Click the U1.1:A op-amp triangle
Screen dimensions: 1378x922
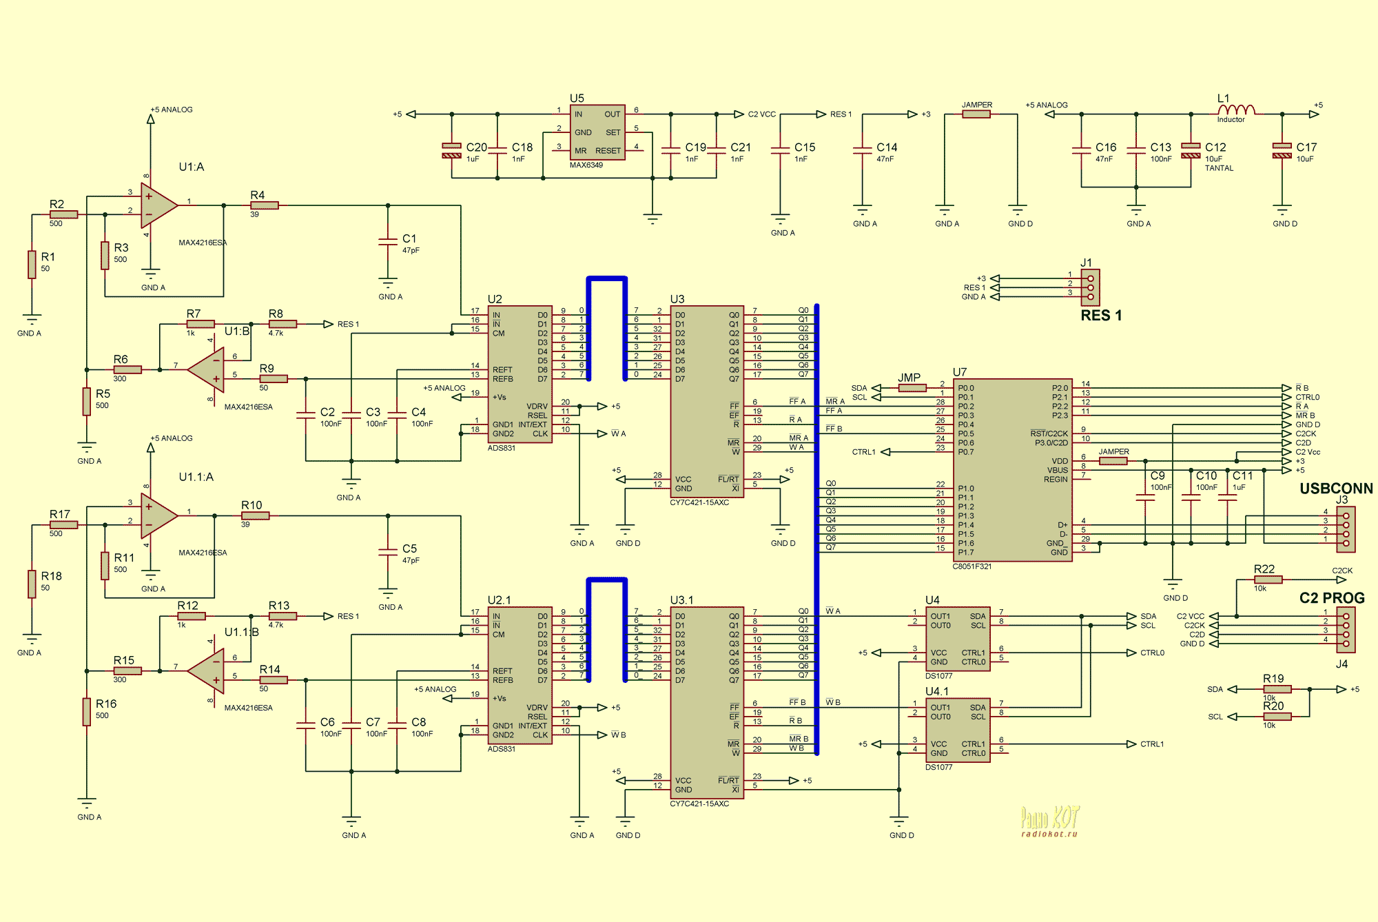pos(159,515)
